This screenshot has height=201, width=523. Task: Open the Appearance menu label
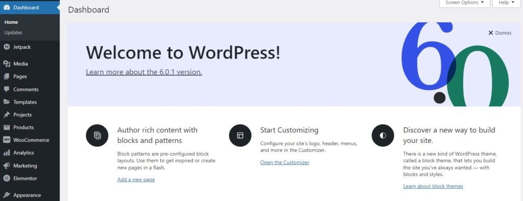(28, 195)
